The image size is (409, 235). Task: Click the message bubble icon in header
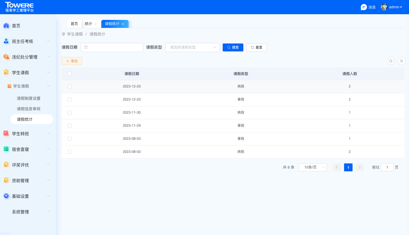364,7
